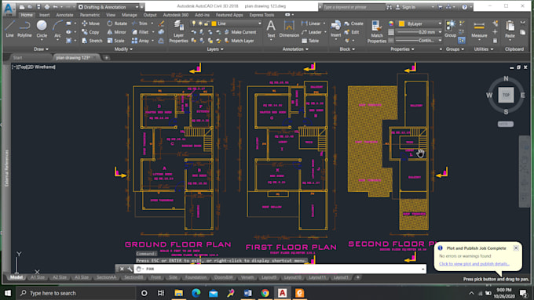Click the Sign In button
534x300 pixels.
tap(405, 7)
